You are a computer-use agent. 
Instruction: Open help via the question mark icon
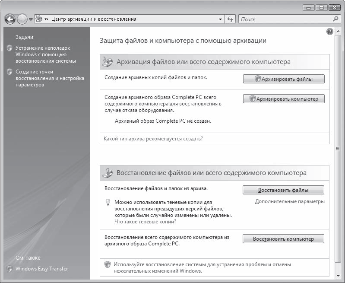click(330, 32)
